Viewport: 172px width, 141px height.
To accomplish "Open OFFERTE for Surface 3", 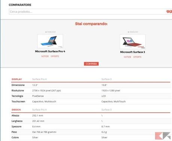I will click(x=137, y=57).
